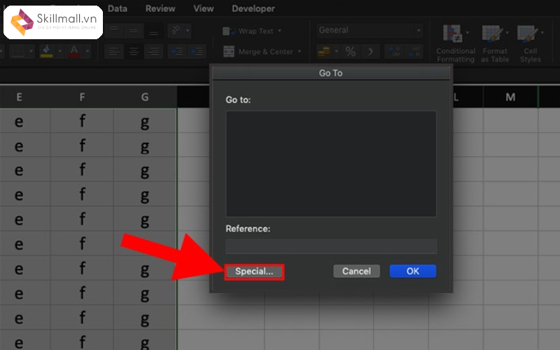Confirm the Go To dialog with OK
The image size is (560, 350).
tap(413, 272)
